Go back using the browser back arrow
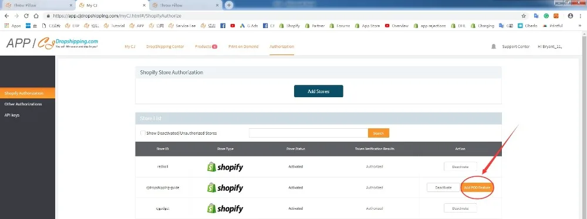The width and height of the screenshot is (587, 219). 6,16
